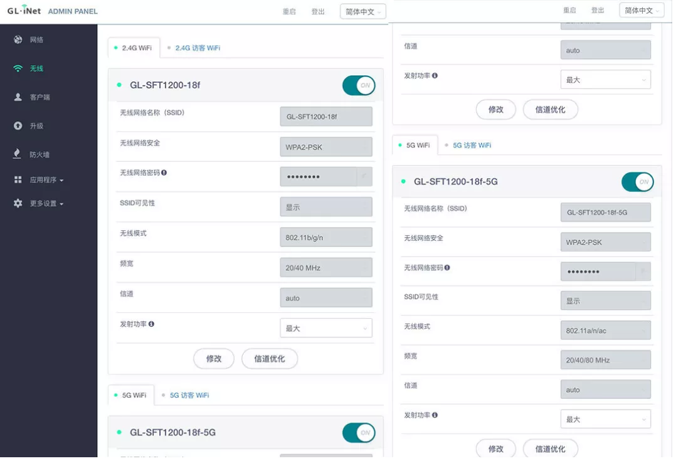Viewport: 676px width, 461px height.
Task: Click bottom-right 修改 button
Action: point(496,448)
